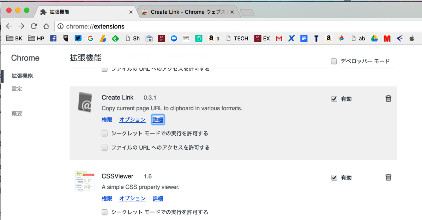The height and width of the screenshot is (220, 422).
Task: Open the Google Photos pinwheel bookmark
Action: (x=341, y=38)
